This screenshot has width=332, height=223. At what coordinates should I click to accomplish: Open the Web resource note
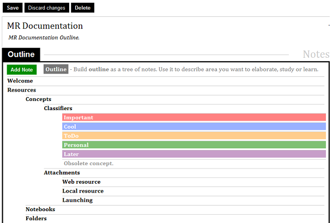pos(81,182)
